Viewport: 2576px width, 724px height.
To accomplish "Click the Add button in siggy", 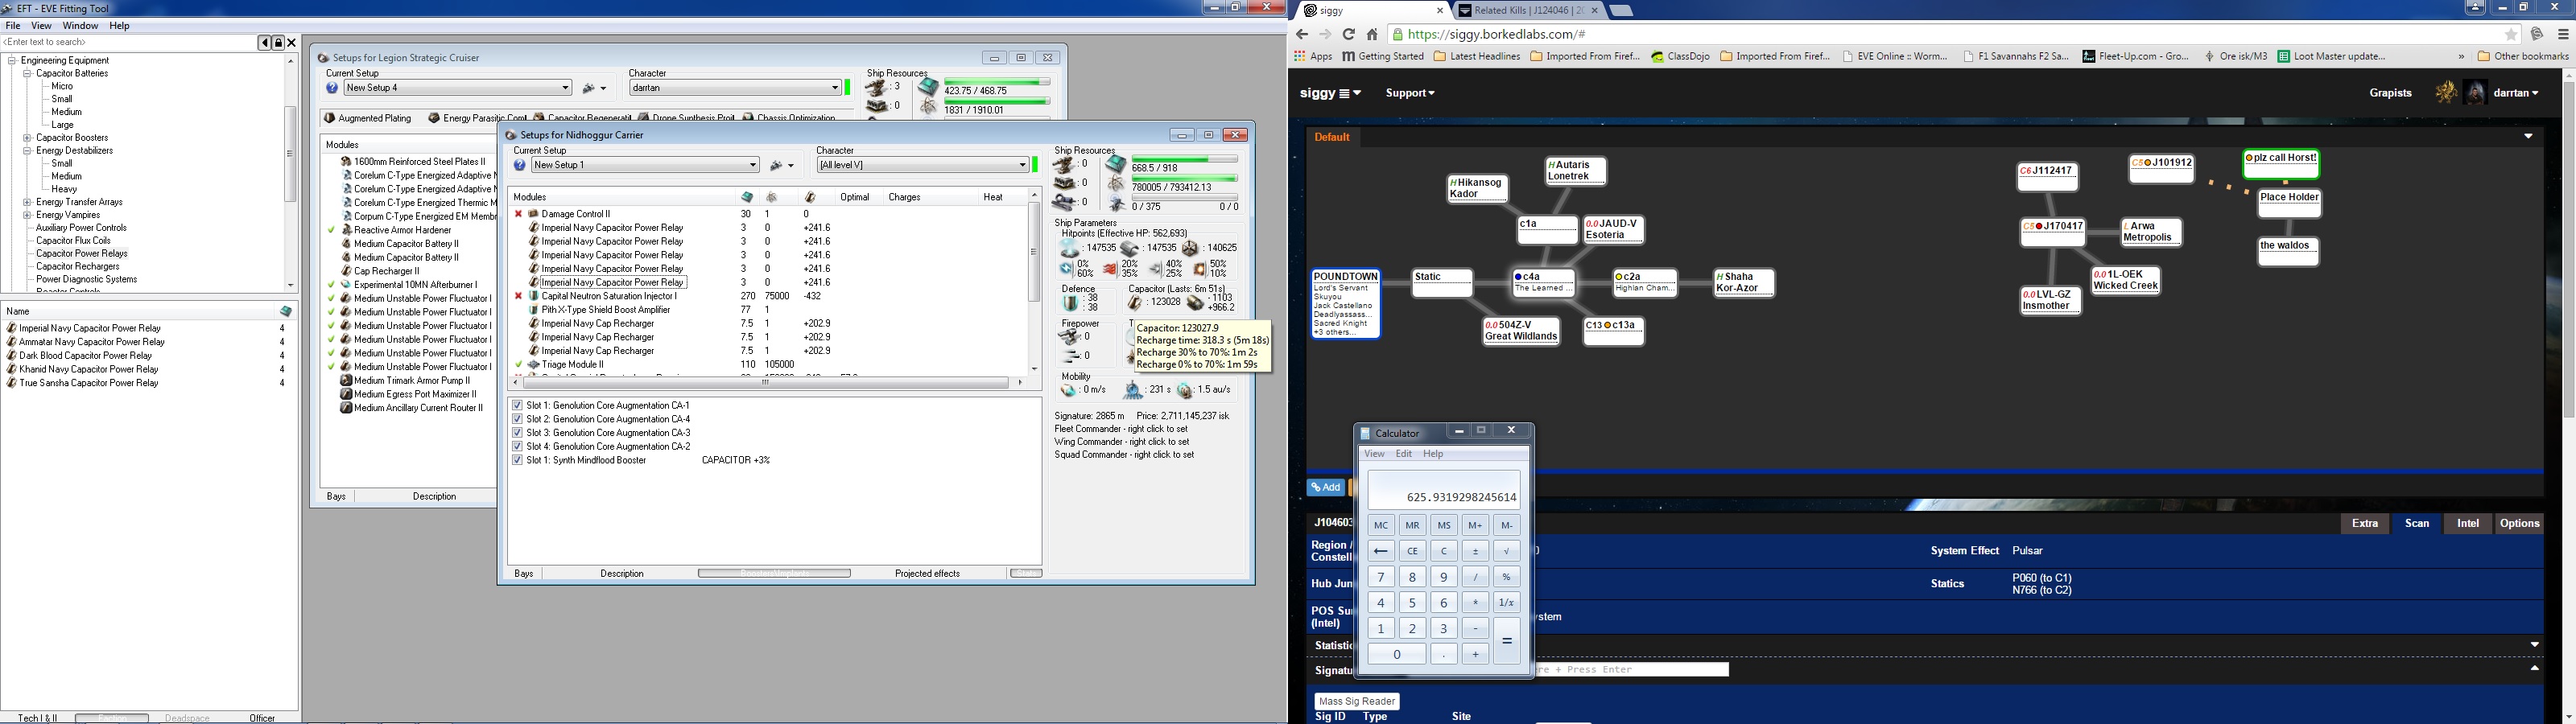I will [1325, 487].
